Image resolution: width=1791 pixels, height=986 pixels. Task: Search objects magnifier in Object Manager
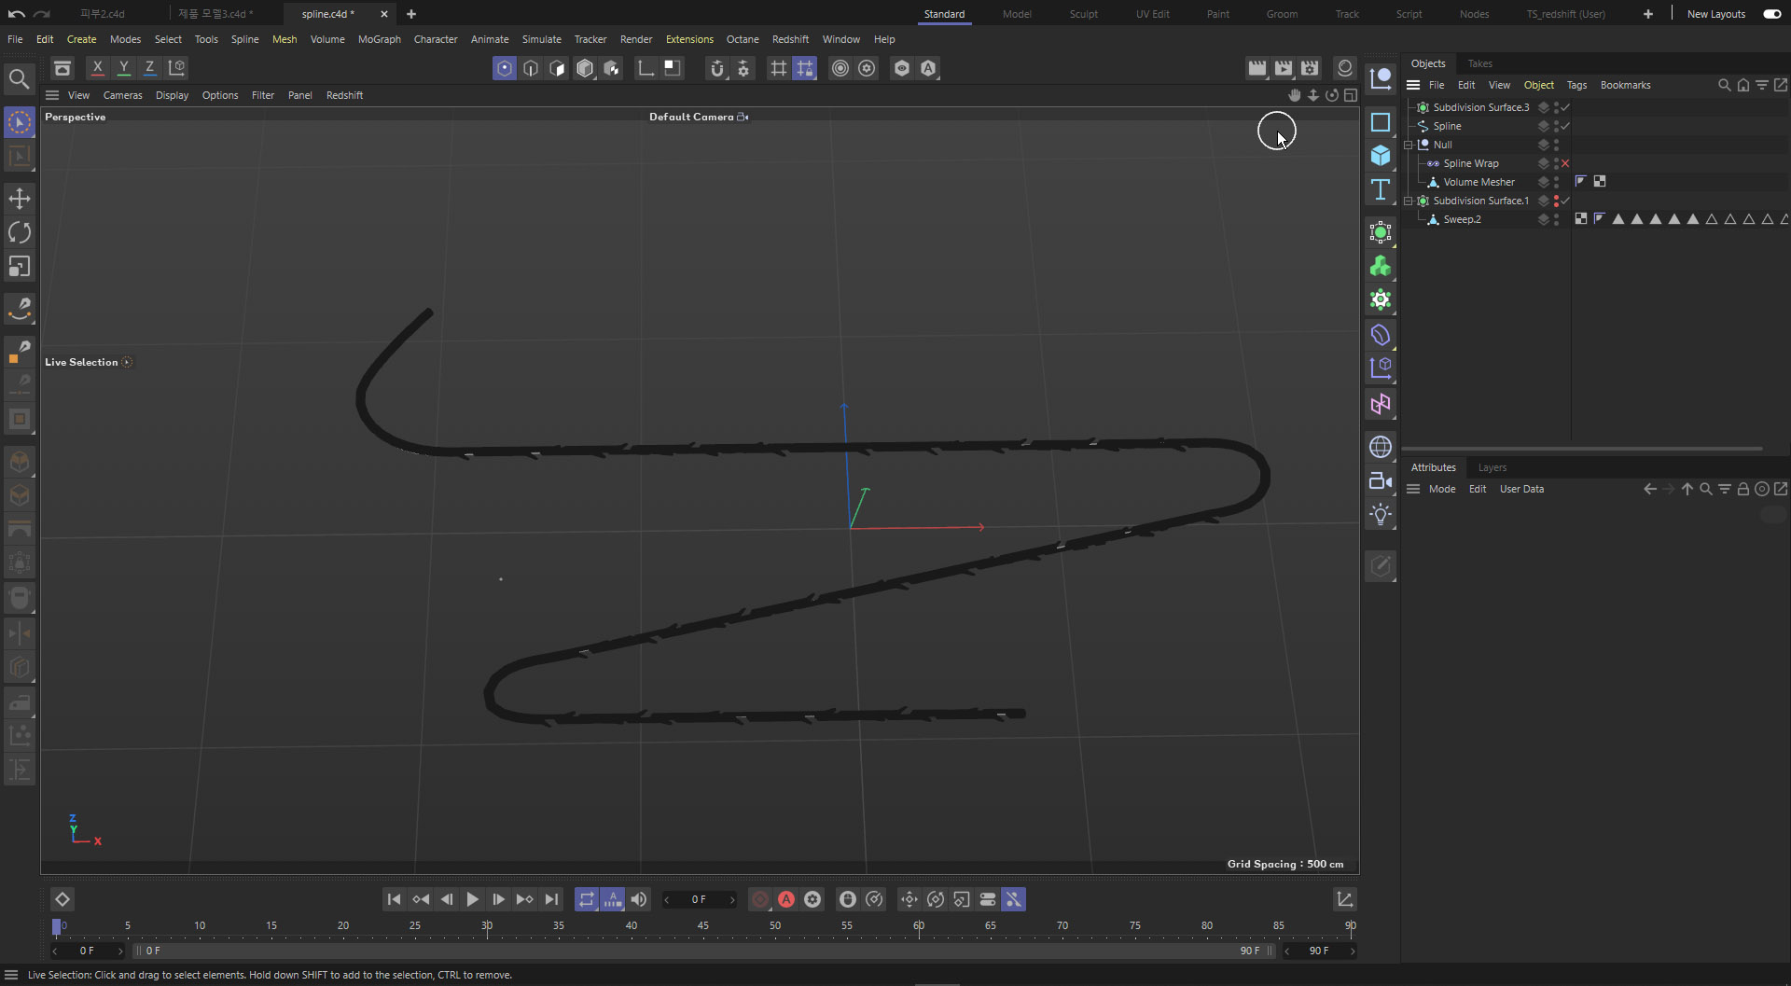tap(1724, 85)
